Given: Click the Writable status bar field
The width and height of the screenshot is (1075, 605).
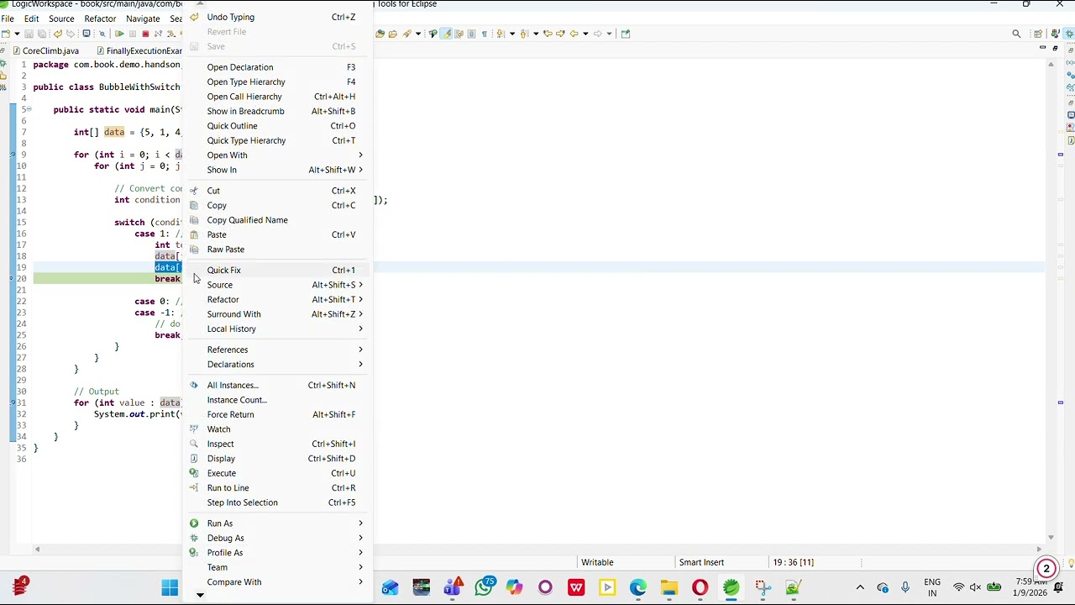Looking at the screenshot, I should 597,562.
